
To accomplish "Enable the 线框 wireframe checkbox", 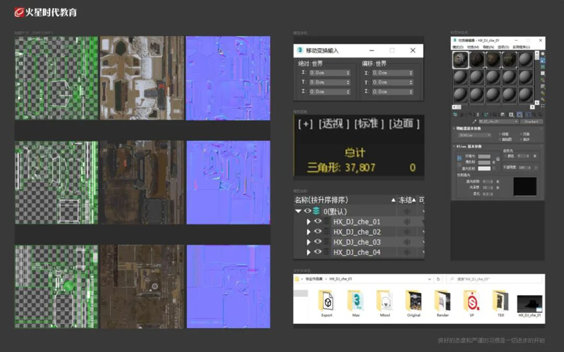I will click(500, 134).
